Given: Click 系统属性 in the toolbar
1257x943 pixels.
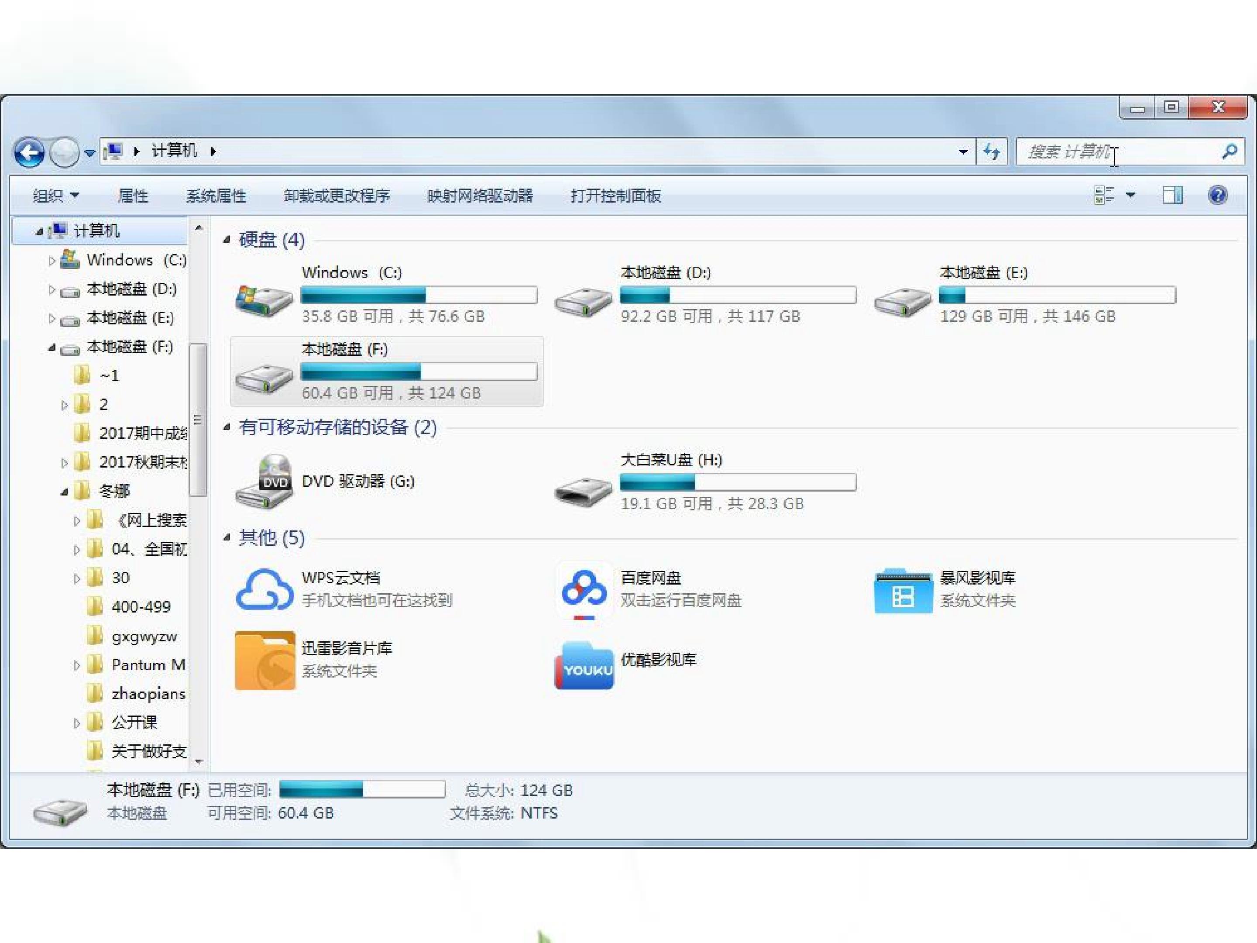Looking at the screenshot, I should pos(216,196).
